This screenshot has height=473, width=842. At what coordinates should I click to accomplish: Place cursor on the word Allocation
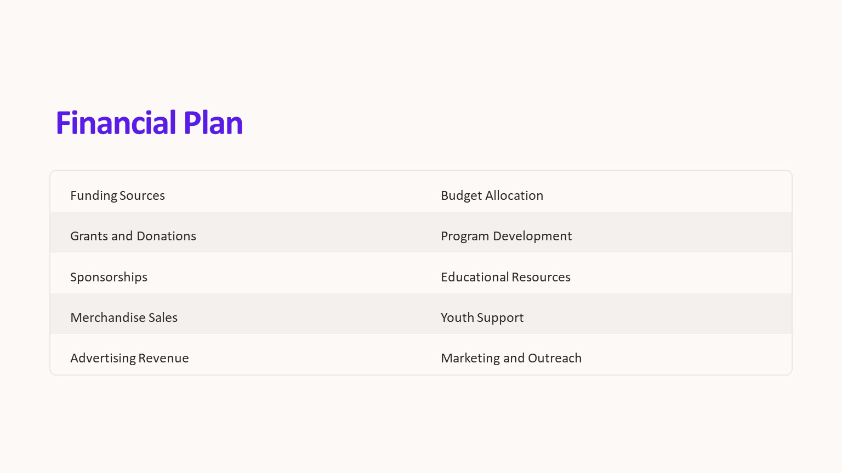(514, 195)
